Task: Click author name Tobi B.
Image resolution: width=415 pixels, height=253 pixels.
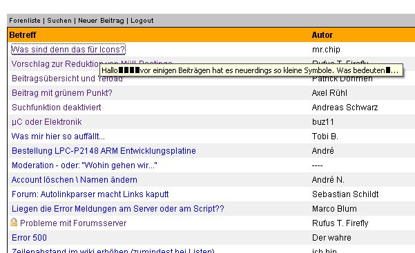Action: pos(325,136)
